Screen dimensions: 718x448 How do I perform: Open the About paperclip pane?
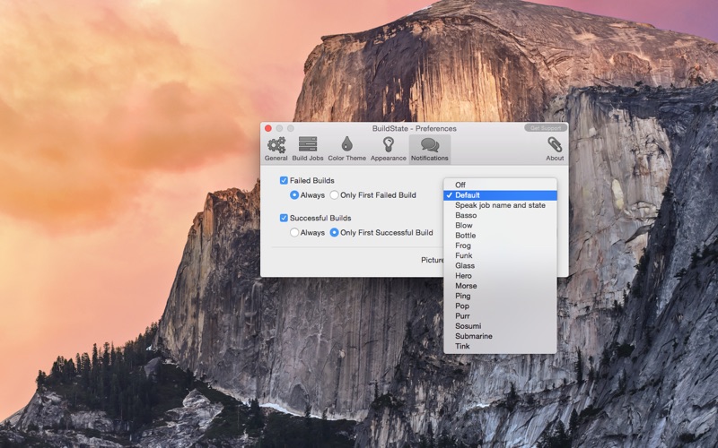click(x=555, y=148)
